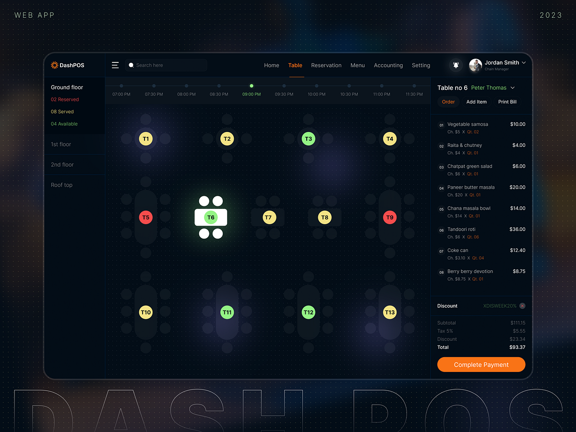This screenshot has height=432, width=576.
Task: Click Jordan Smith's profile avatar
Action: click(475, 65)
